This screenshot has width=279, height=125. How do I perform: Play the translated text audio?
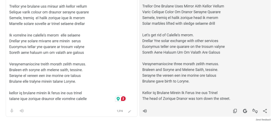coord(145,111)
